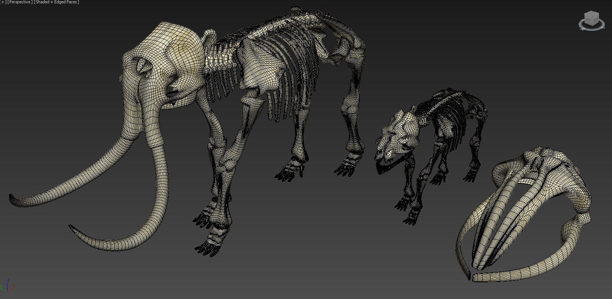This screenshot has height=299, width=612.
Task: Open the [+] general viewport menu
Action: pyautogui.click(x=3, y=2)
